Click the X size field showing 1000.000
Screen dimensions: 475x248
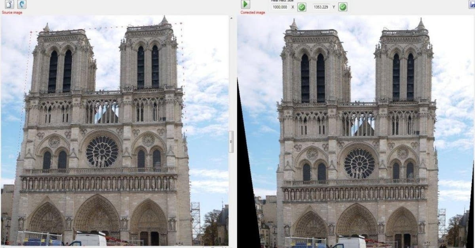tap(280, 7)
